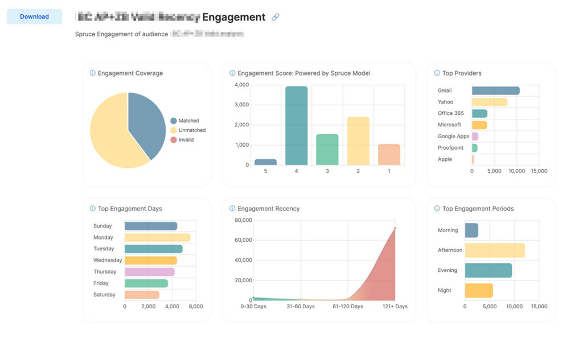Click the 121+ Days recency data point

(395, 228)
